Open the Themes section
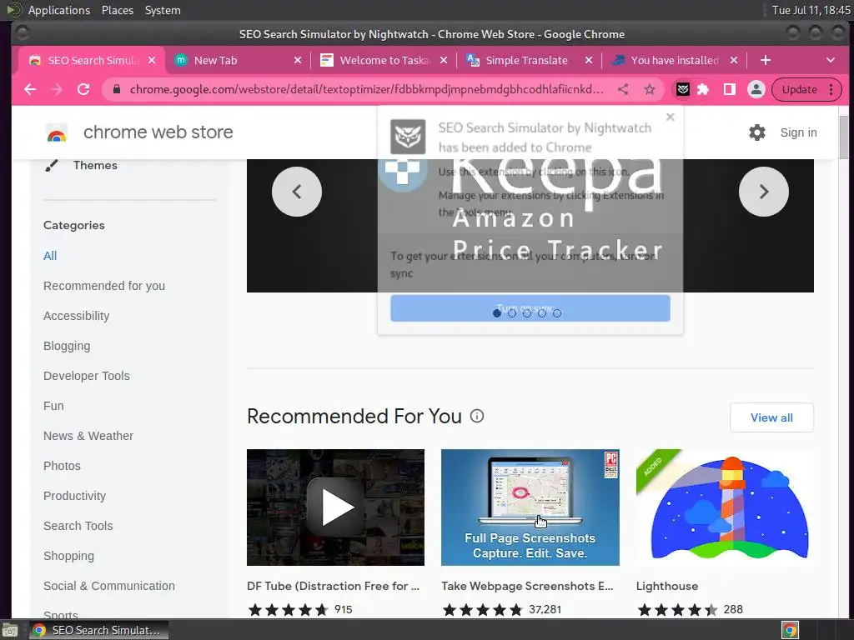Viewport: 854px width, 640px height. pos(95,166)
